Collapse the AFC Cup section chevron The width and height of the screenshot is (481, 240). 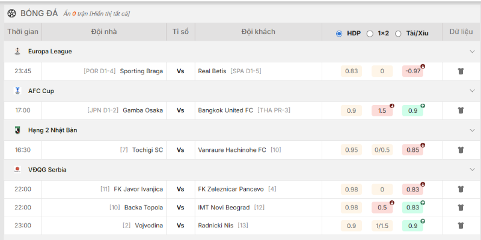pyautogui.click(x=472, y=91)
